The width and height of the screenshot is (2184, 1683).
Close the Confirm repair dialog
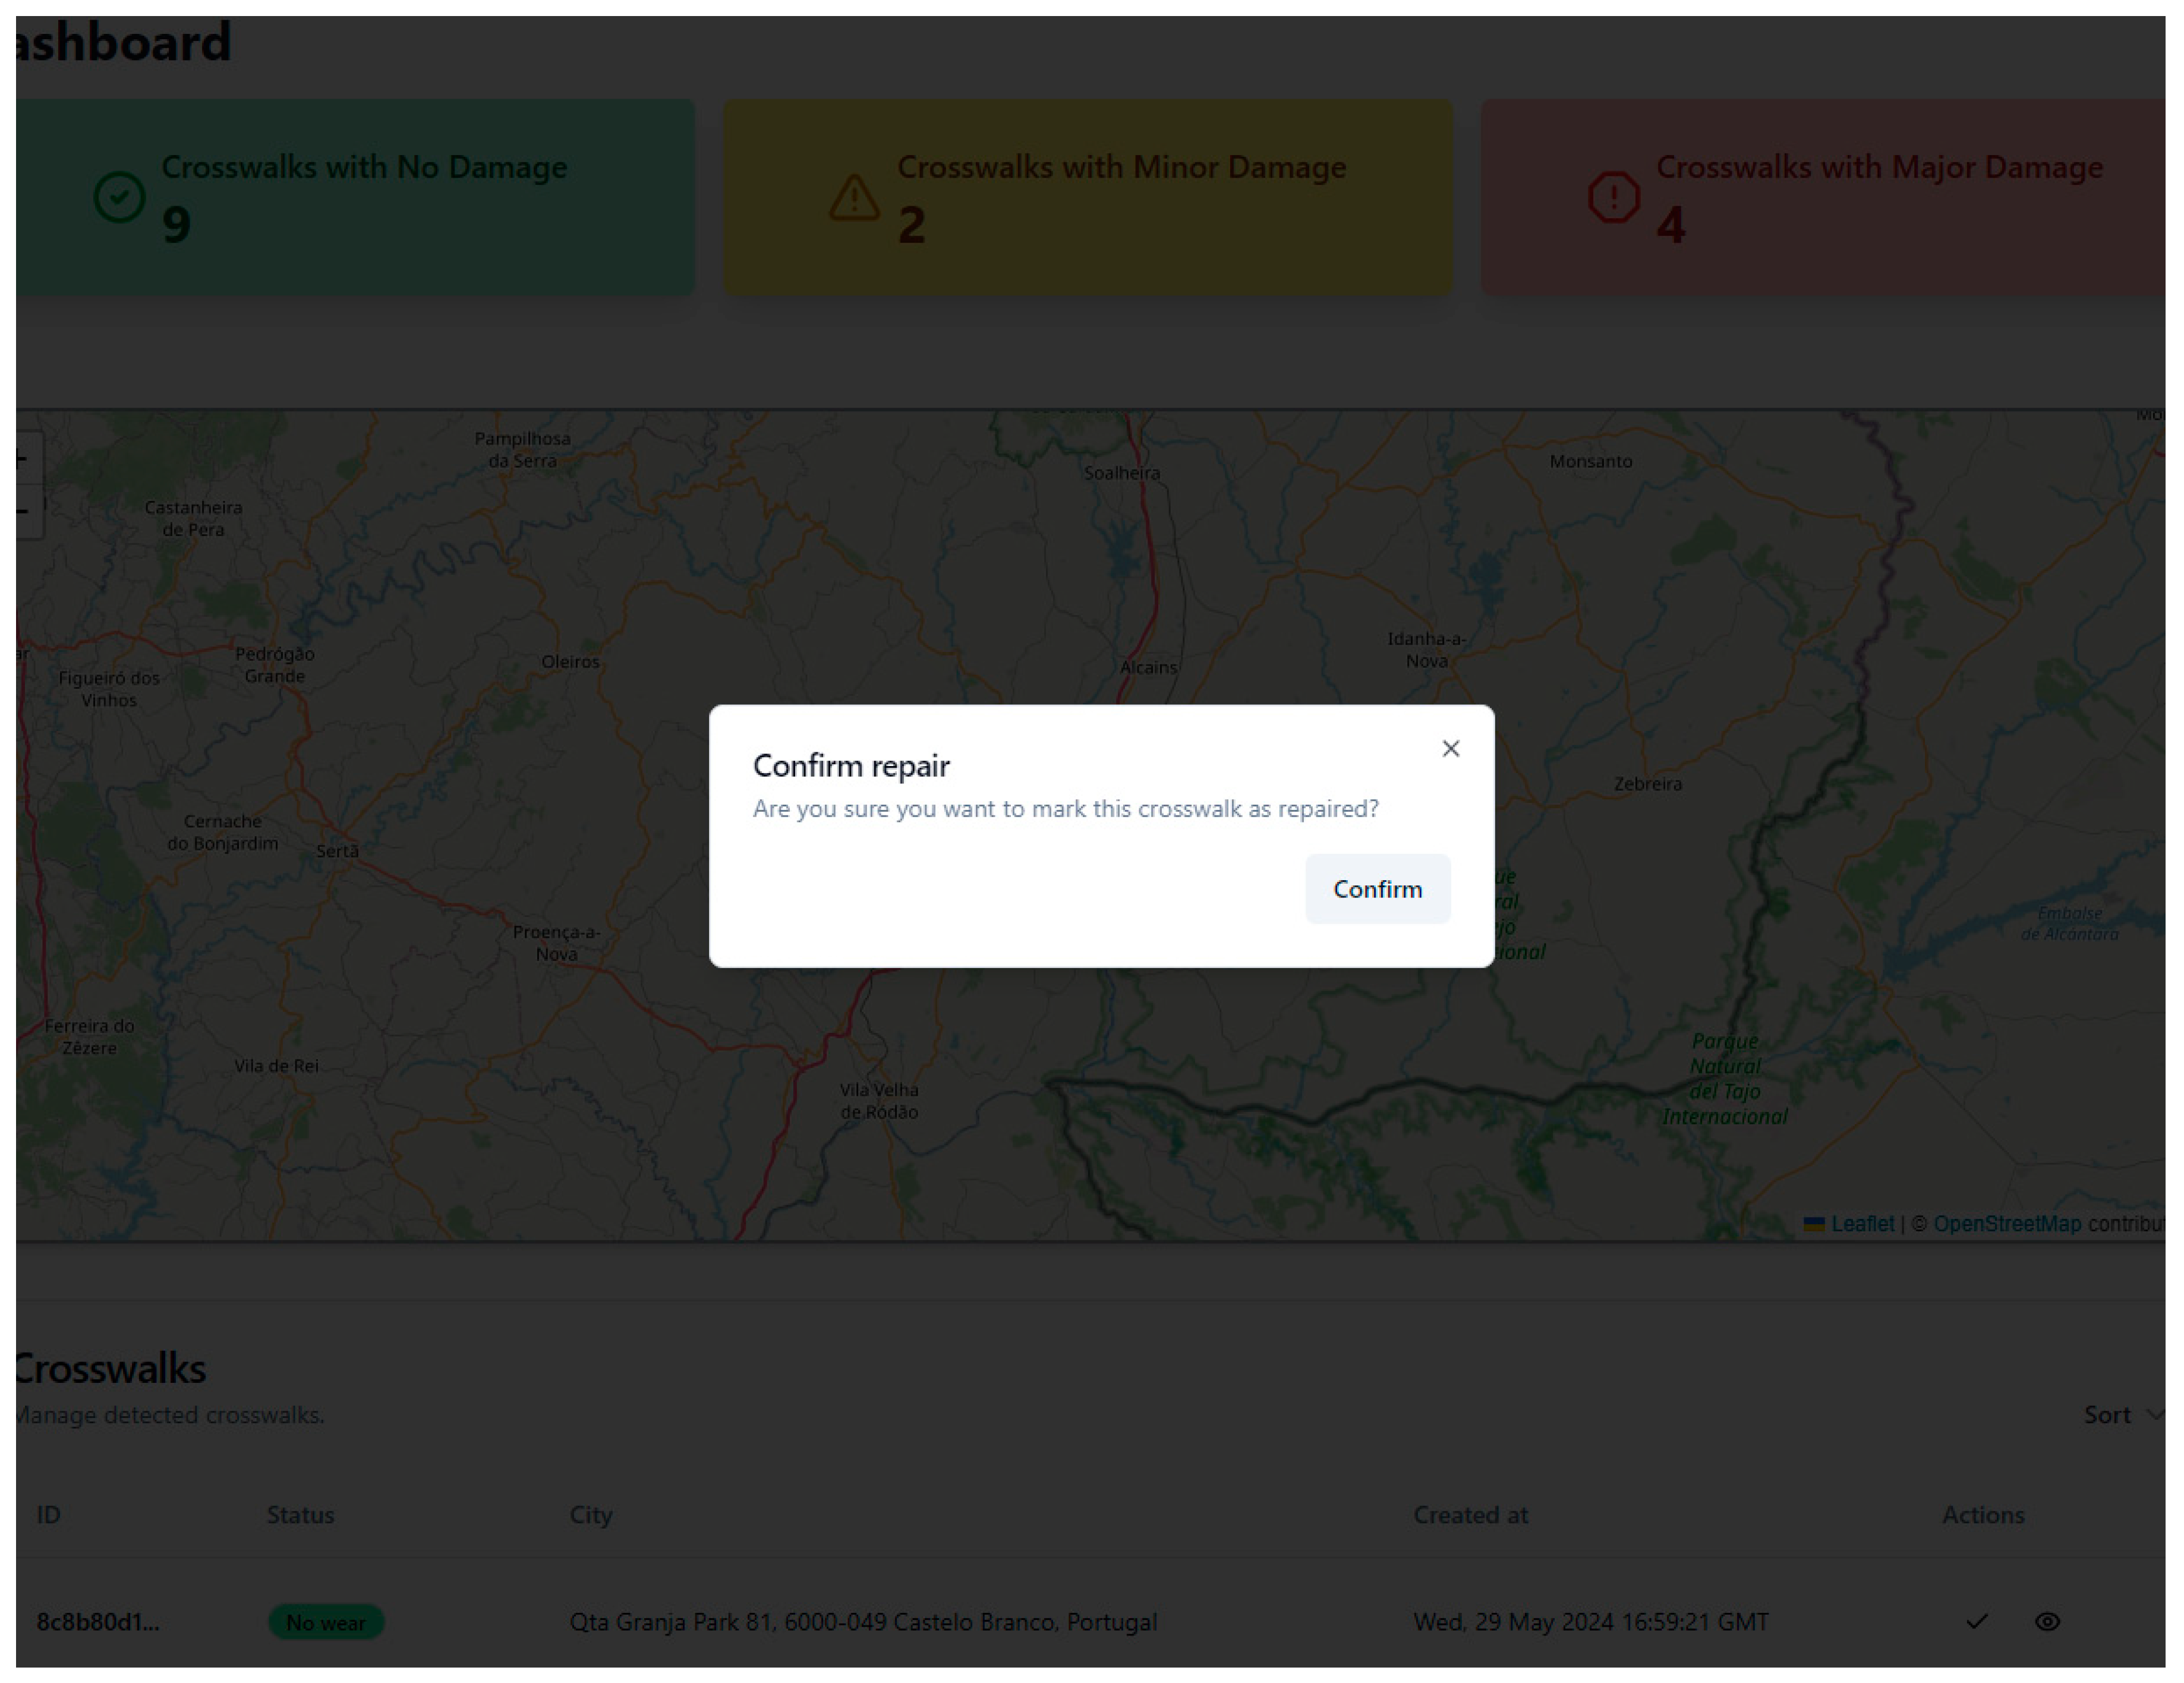[1450, 748]
